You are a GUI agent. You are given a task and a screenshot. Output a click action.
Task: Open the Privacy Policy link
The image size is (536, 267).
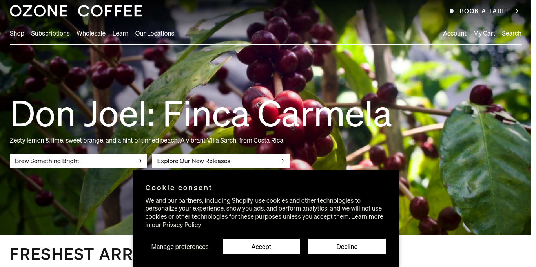tap(182, 225)
